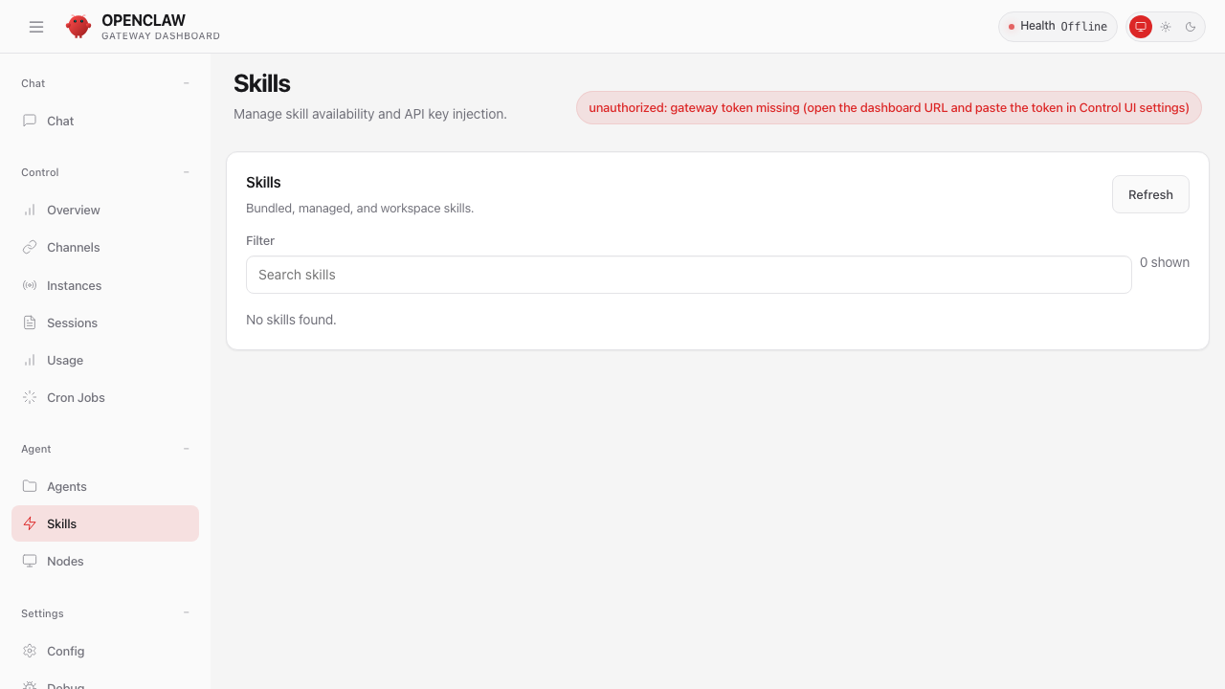Click the Refresh button
1225x689 pixels.
[x=1150, y=194]
